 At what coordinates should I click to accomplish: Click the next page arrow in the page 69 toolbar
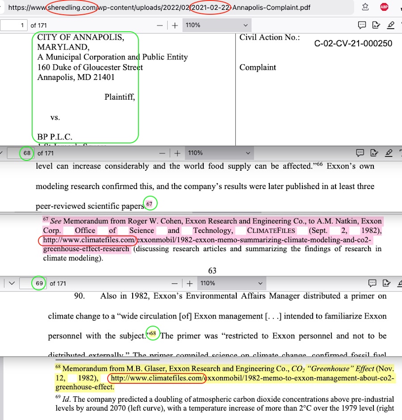[x=12, y=283]
